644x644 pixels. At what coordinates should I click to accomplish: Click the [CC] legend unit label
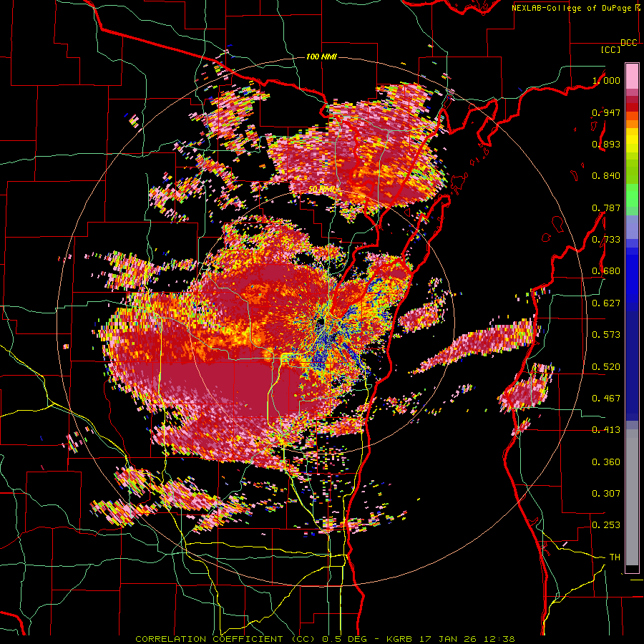[611, 49]
